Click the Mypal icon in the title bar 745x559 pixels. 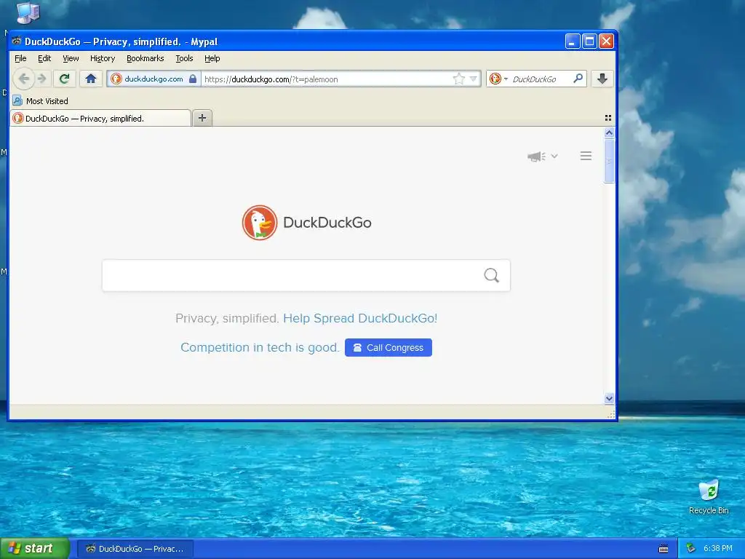click(x=17, y=41)
